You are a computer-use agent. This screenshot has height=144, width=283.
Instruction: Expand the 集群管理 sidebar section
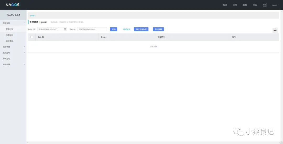pos(13,65)
